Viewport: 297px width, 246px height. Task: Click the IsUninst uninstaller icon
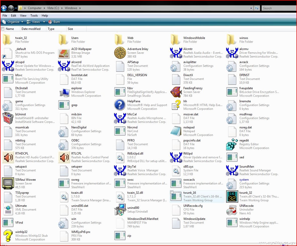tap(8, 118)
